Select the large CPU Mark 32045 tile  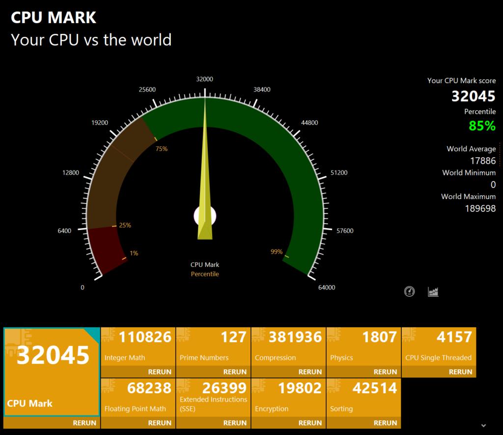[52, 372]
